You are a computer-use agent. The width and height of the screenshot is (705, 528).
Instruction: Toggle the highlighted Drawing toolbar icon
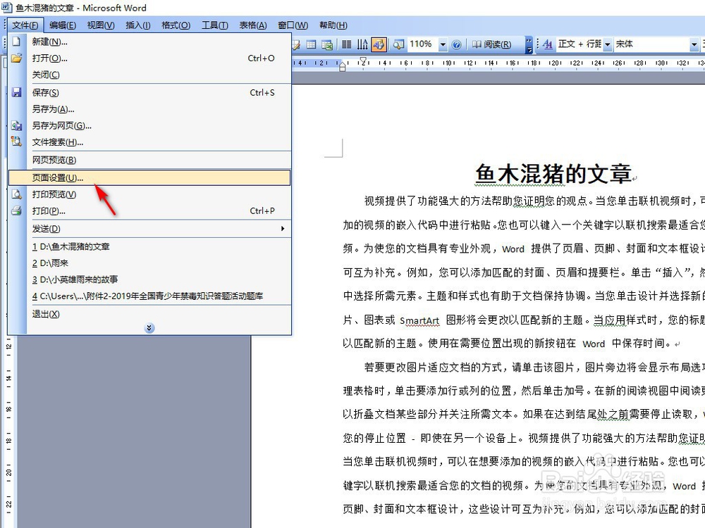point(379,44)
